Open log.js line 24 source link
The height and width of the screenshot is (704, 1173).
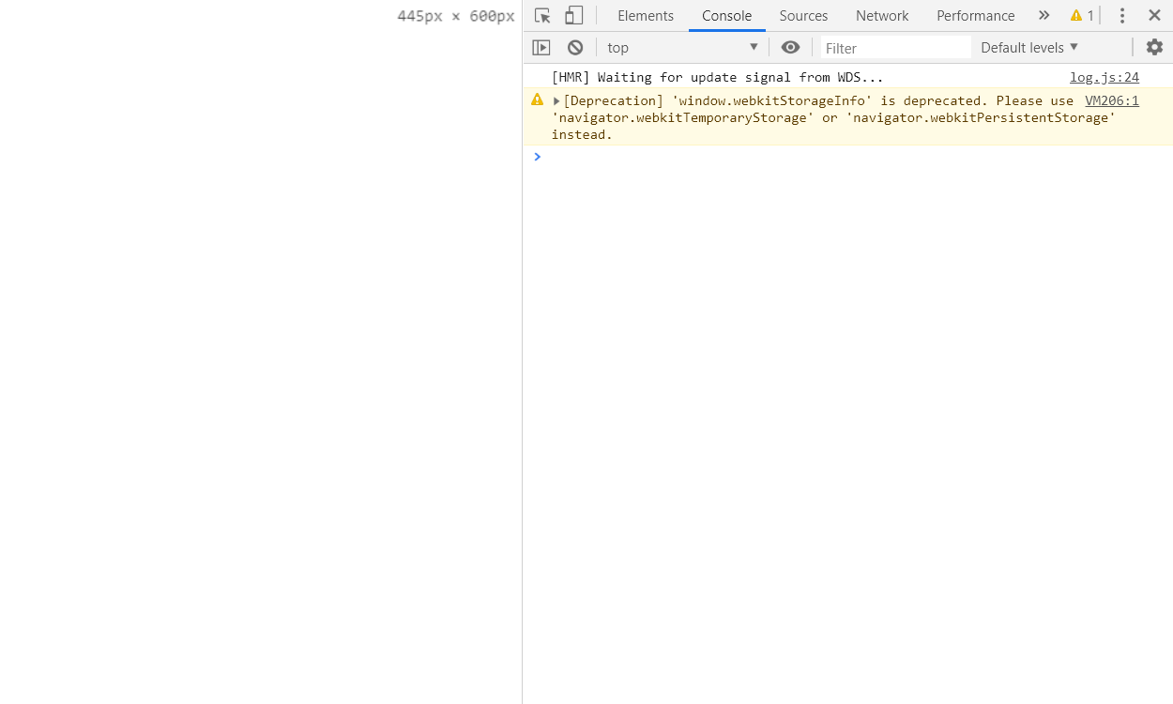[1104, 77]
